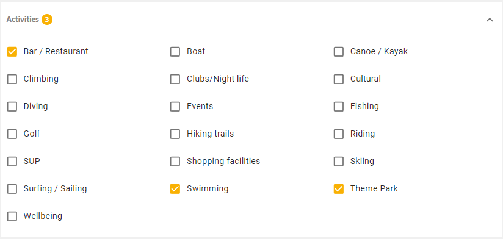Toggle the Diving checkbox on
The image size is (503, 239).
[12, 106]
